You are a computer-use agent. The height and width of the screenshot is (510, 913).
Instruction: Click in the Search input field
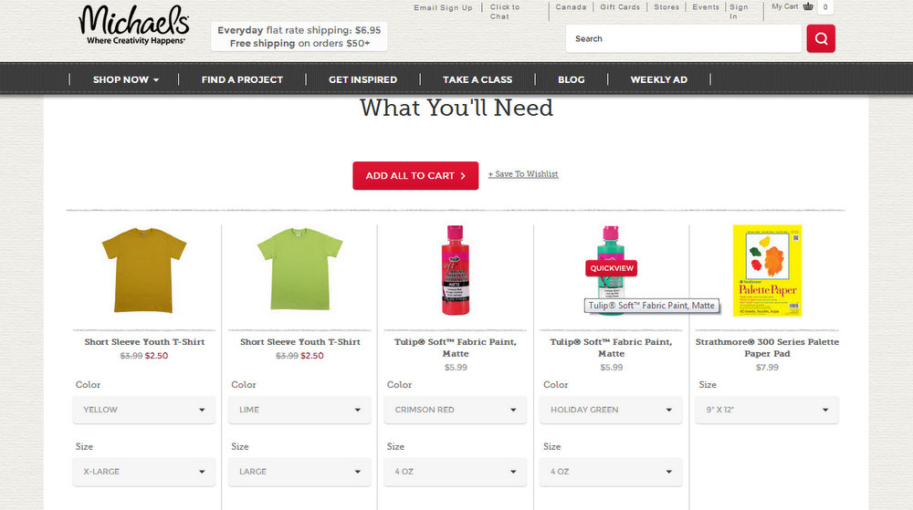click(x=684, y=38)
